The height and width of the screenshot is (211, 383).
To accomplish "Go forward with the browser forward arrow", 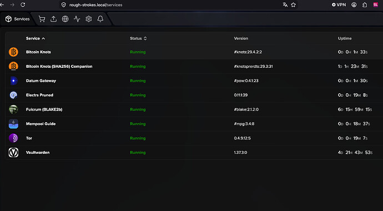I will (x=12, y=4).
